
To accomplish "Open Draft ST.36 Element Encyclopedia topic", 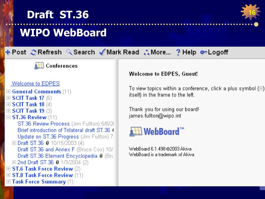I will point(57,156).
